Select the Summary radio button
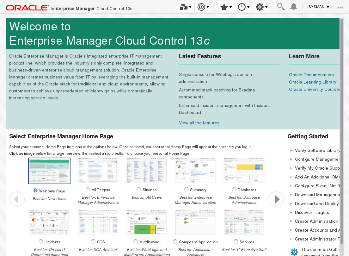The height and width of the screenshot is (256, 349). [x=186, y=189]
